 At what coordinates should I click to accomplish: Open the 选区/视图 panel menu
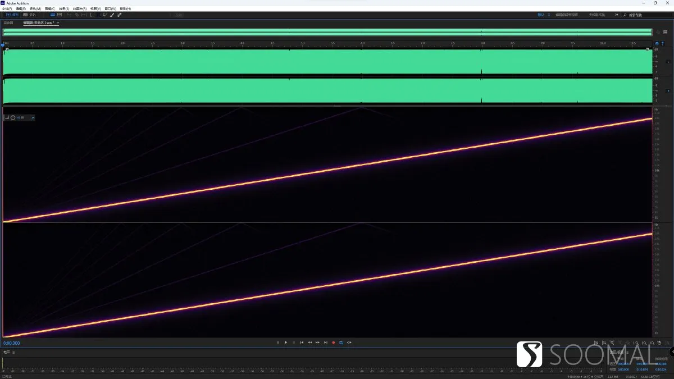point(627,352)
